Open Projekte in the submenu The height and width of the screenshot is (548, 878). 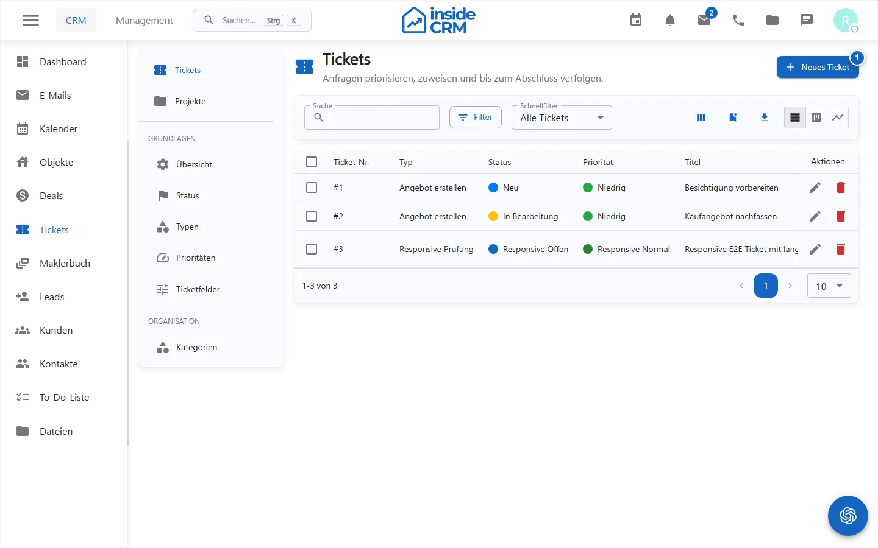point(211,101)
